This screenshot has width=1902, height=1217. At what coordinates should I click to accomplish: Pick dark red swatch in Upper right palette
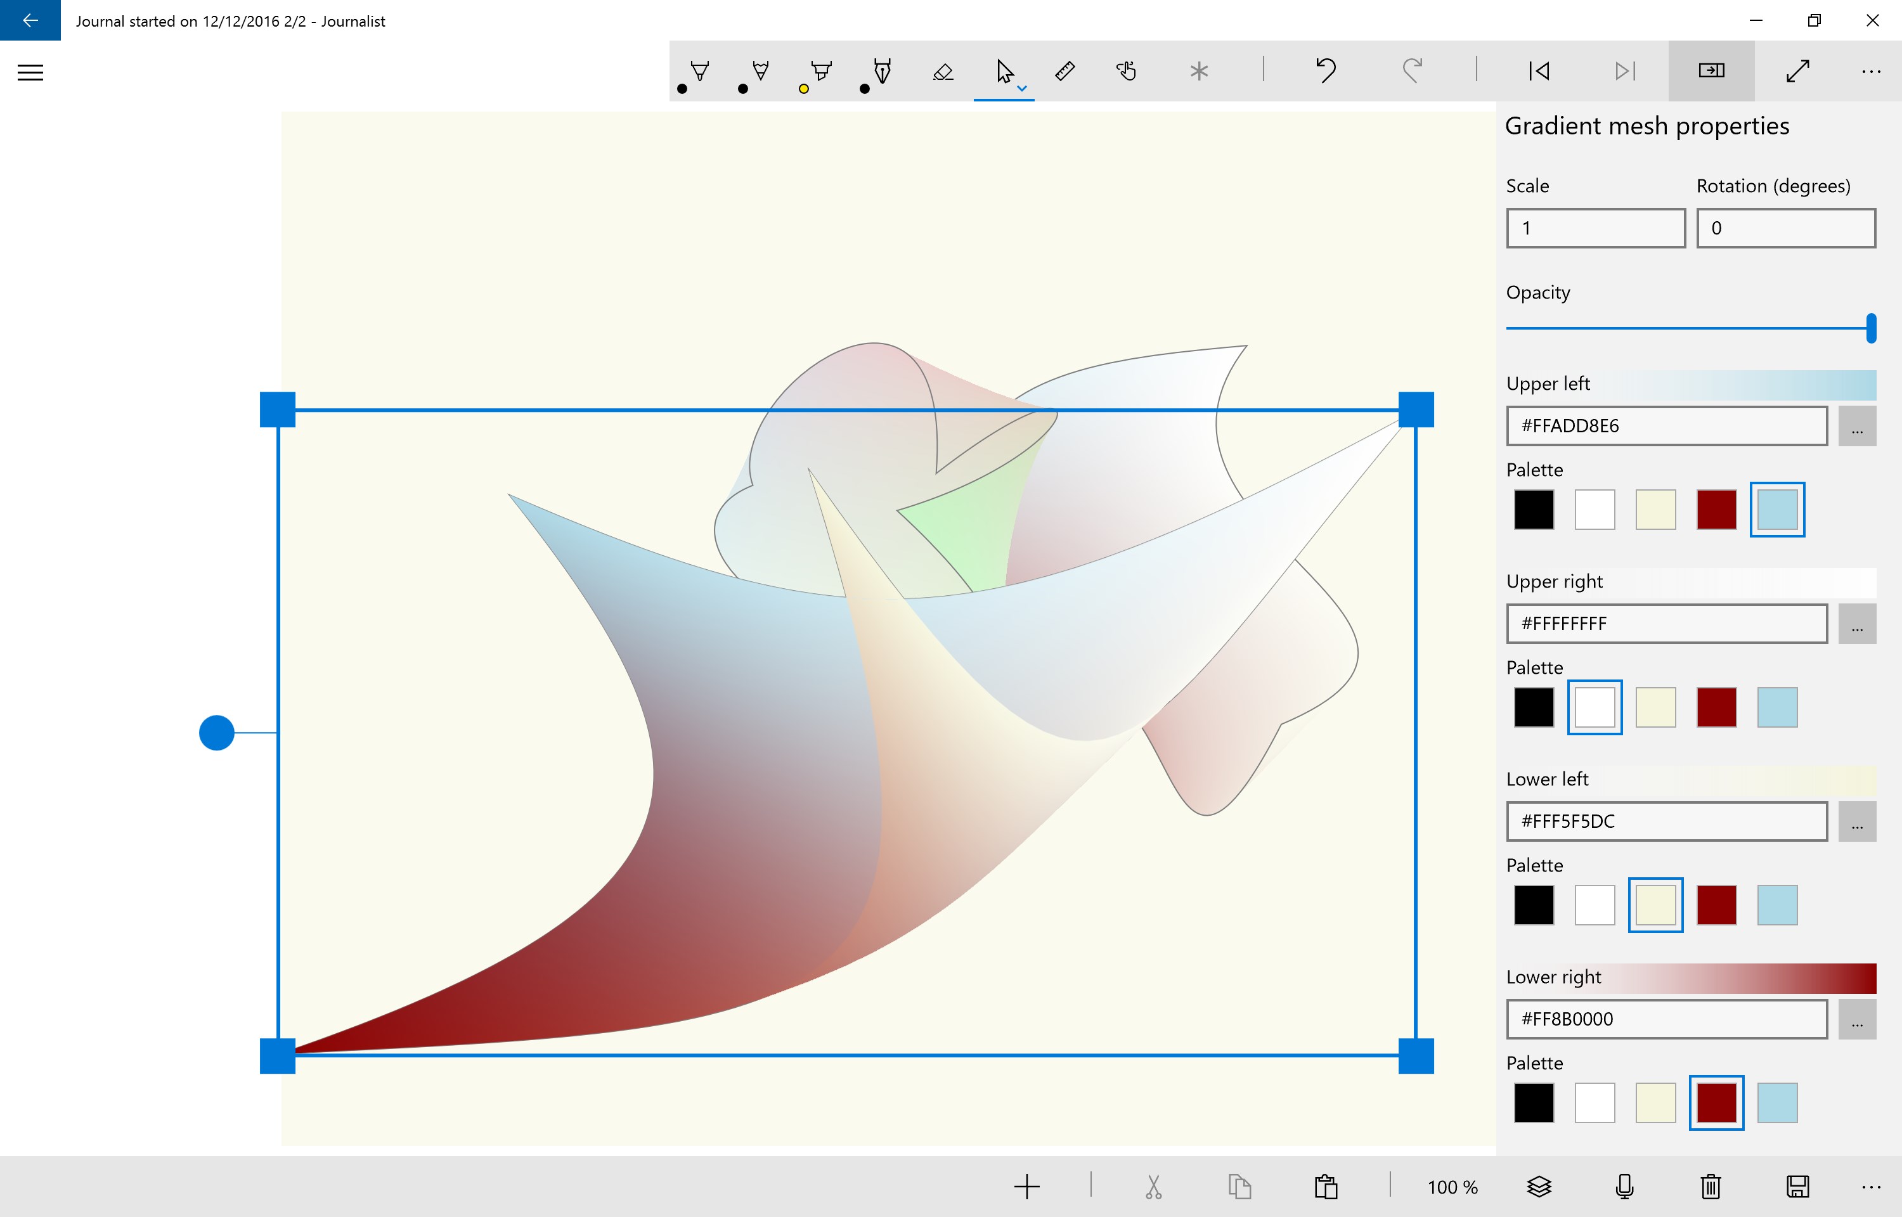click(1716, 707)
